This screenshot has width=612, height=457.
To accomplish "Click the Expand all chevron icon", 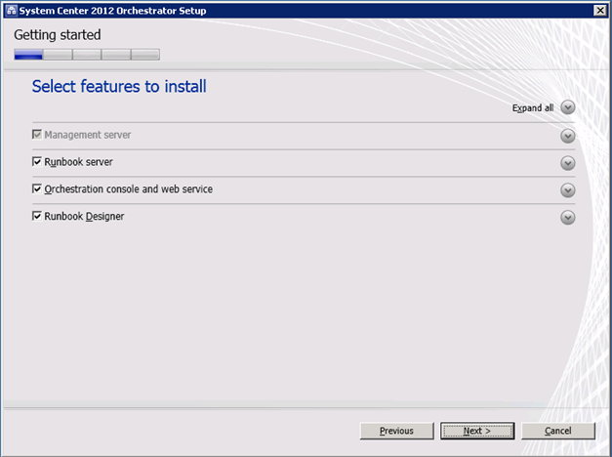I will pos(568,108).
